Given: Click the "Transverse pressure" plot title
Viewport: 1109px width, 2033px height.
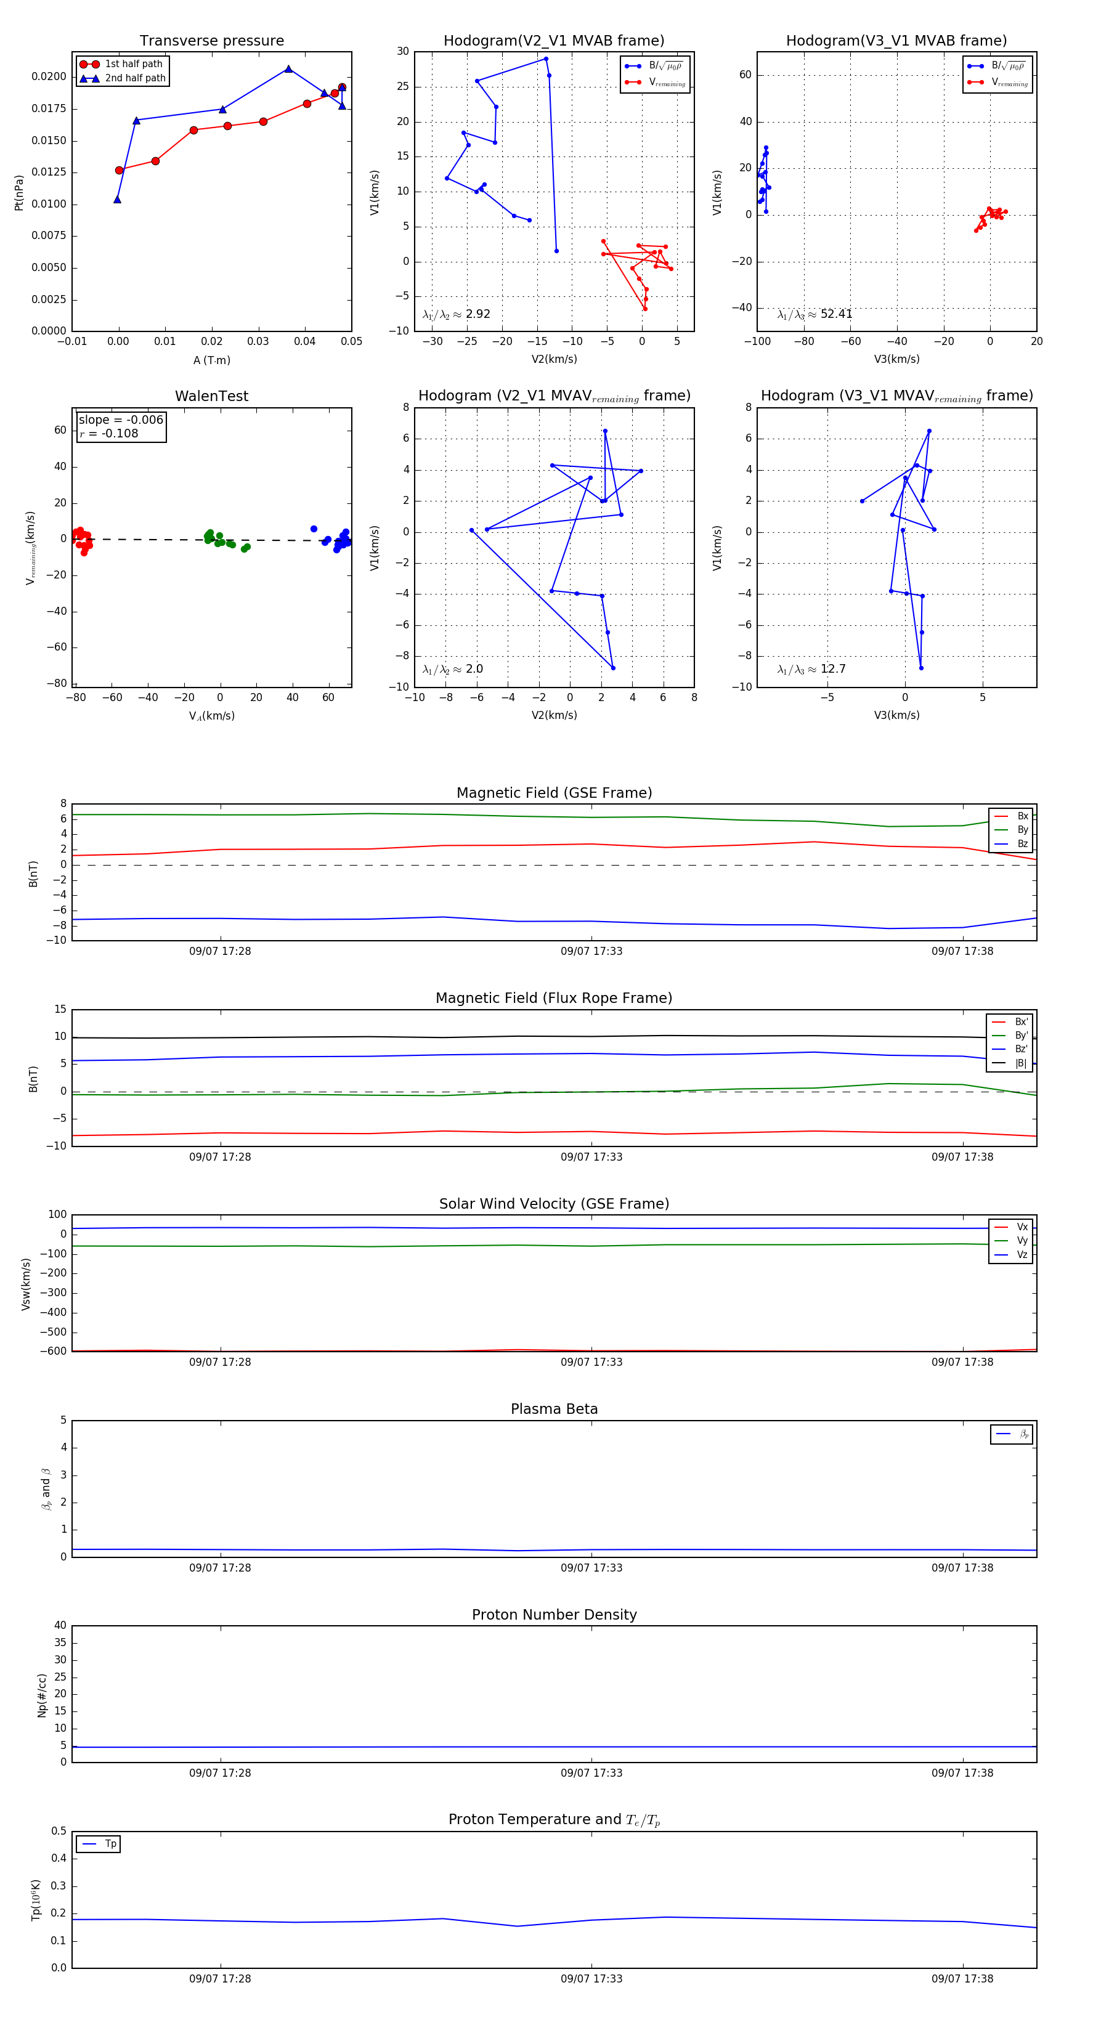Looking at the screenshot, I should coord(211,41).
